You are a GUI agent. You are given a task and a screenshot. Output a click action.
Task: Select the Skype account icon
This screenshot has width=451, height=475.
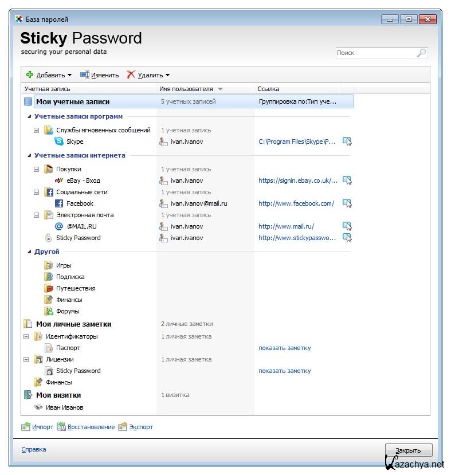coord(59,142)
